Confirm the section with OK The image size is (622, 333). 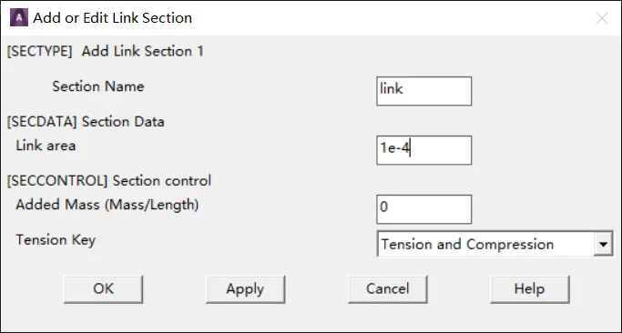[x=103, y=289]
